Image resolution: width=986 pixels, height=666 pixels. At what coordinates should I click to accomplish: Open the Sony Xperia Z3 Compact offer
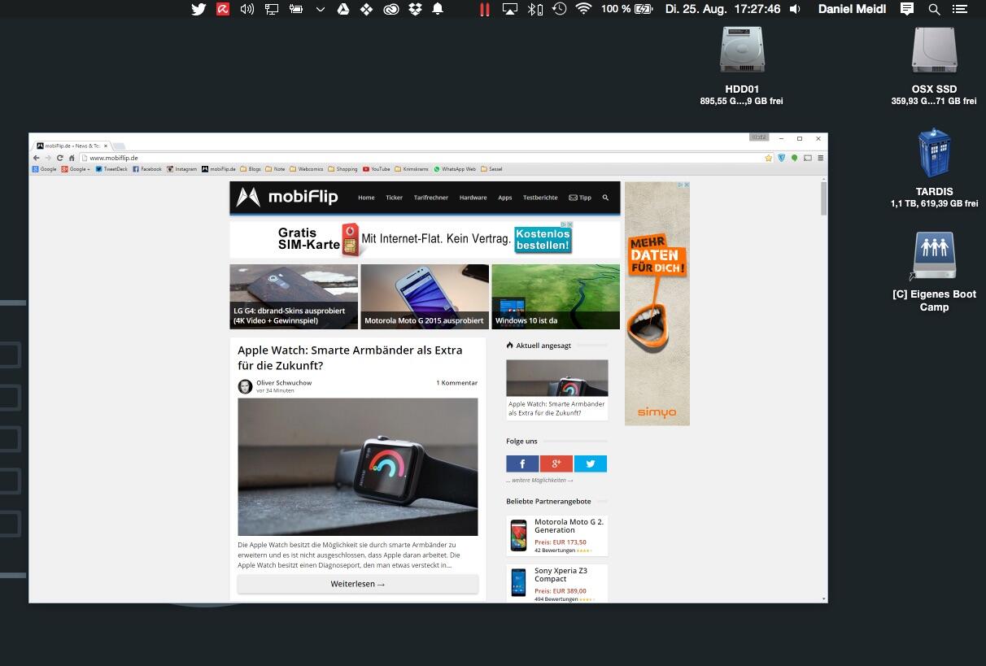coord(556,584)
